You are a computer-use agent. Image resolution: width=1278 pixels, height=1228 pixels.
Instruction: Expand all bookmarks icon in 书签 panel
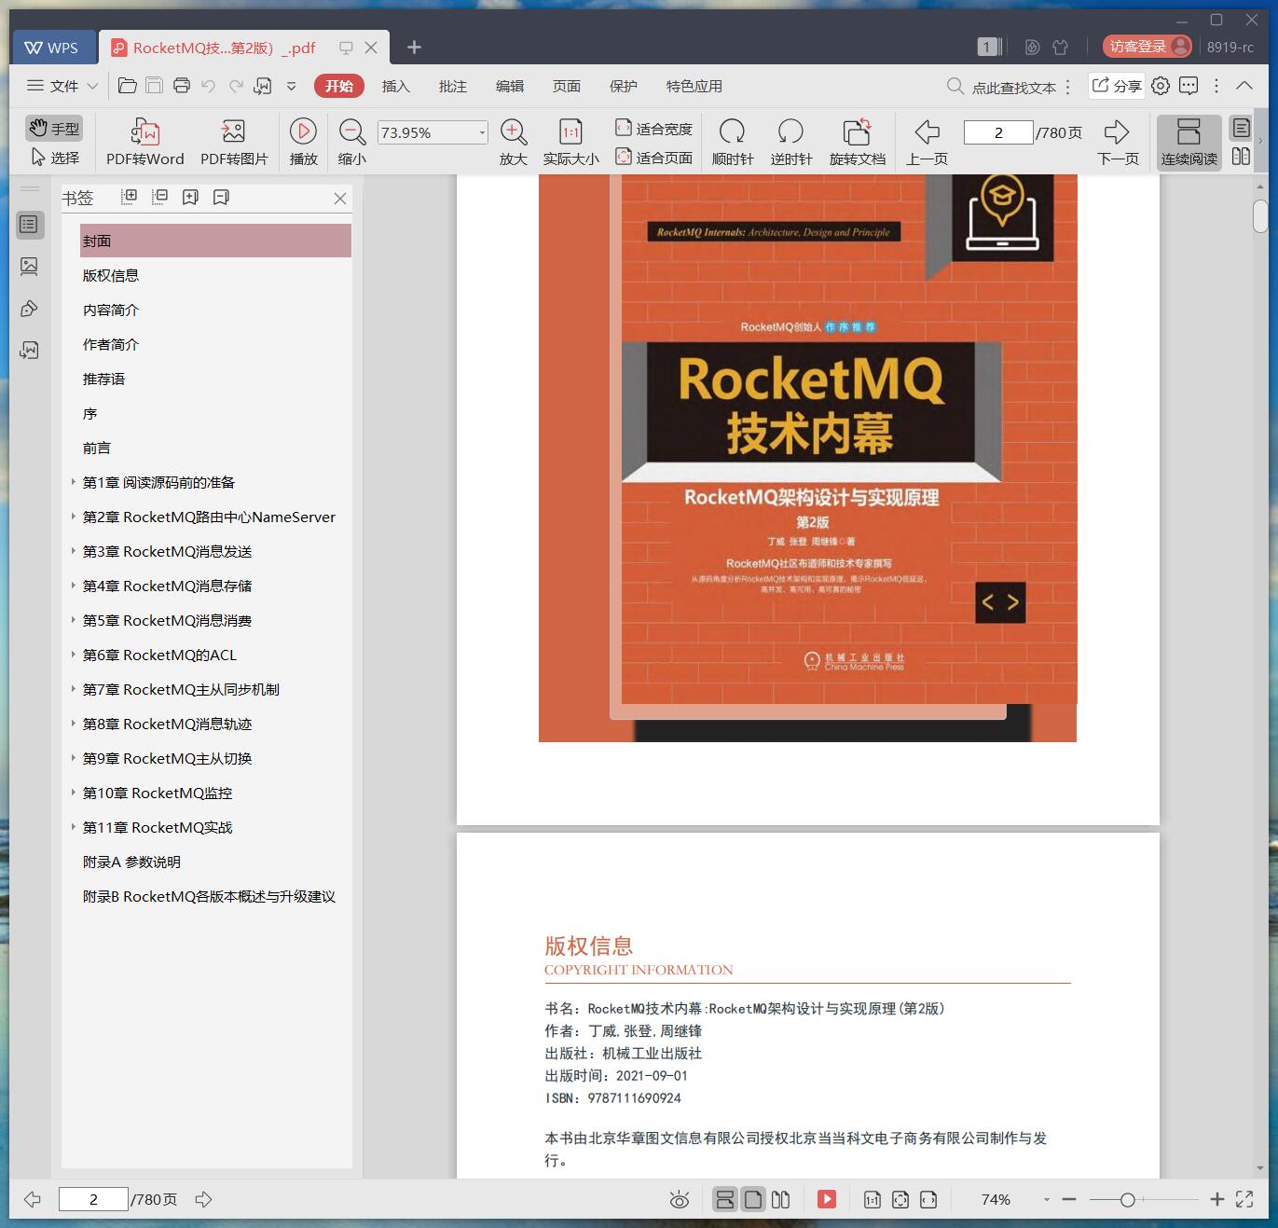tap(129, 197)
